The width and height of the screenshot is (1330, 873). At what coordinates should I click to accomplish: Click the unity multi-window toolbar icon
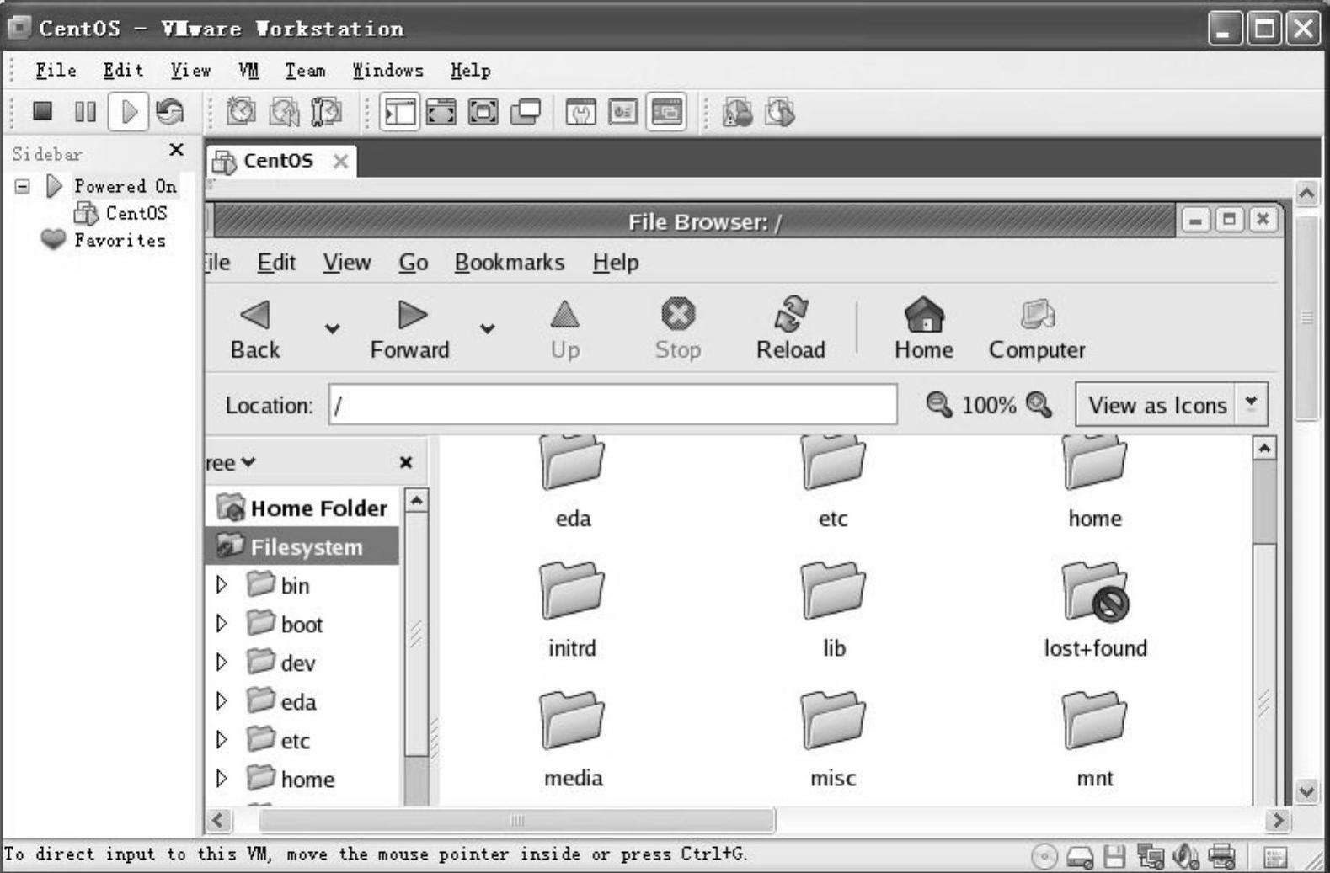526,112
